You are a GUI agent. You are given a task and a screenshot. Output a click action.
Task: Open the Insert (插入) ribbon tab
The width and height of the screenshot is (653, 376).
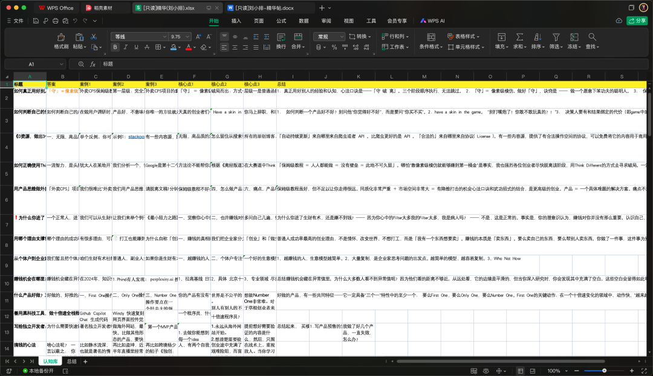coord(236,21)
